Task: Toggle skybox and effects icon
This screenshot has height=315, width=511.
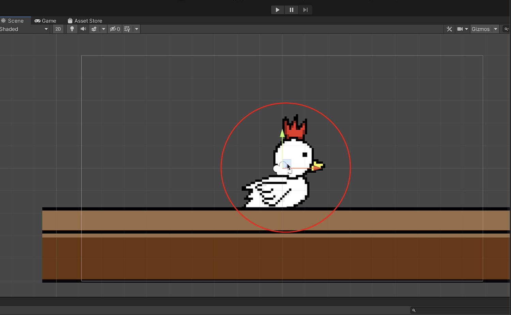Action: coord(94,29)
